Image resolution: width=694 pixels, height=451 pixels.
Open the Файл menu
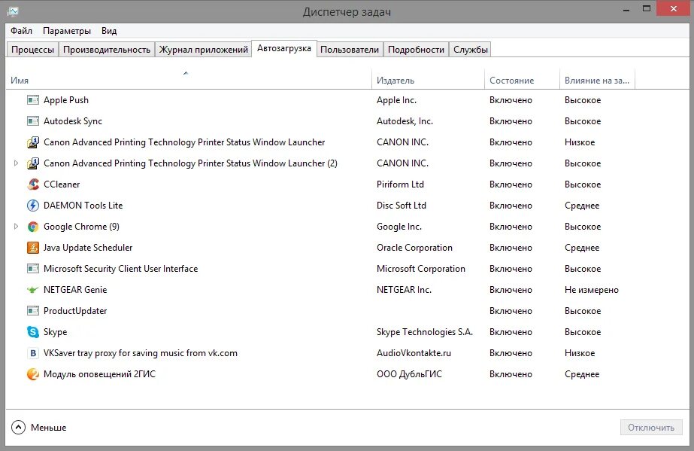pyautogui.click(x=21, y=31)
